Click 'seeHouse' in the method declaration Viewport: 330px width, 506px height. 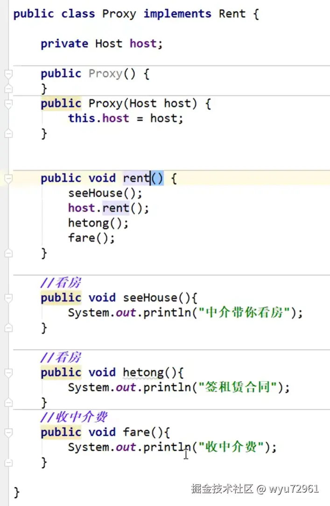(x=150, y=298)
